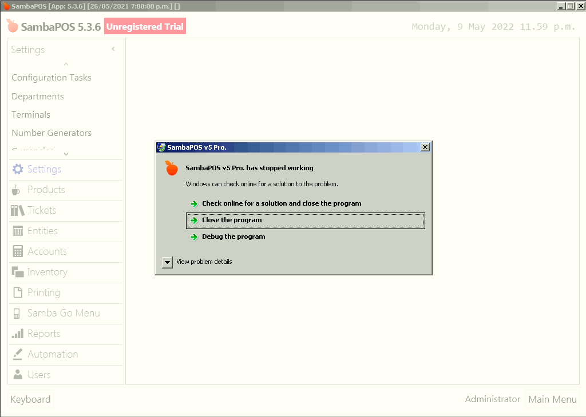Viewport: 586px width, 417px height.
Task: Open the Samba Go Menu section
Action: pos(66,313)
